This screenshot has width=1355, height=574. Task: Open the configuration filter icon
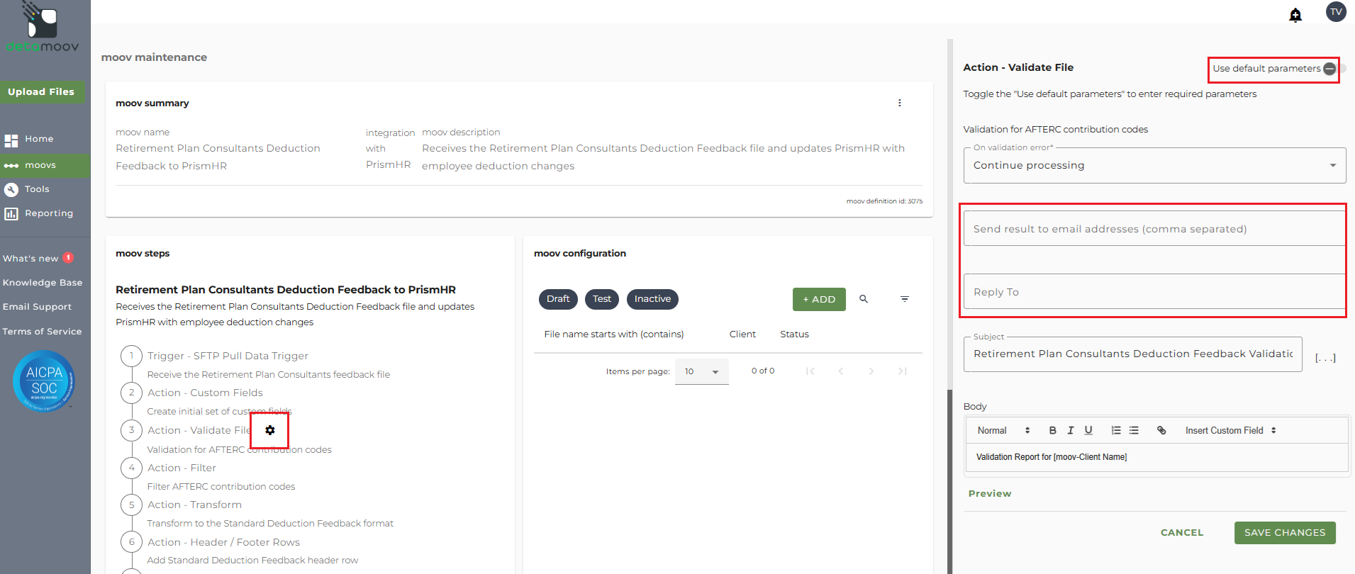[905, 299]
